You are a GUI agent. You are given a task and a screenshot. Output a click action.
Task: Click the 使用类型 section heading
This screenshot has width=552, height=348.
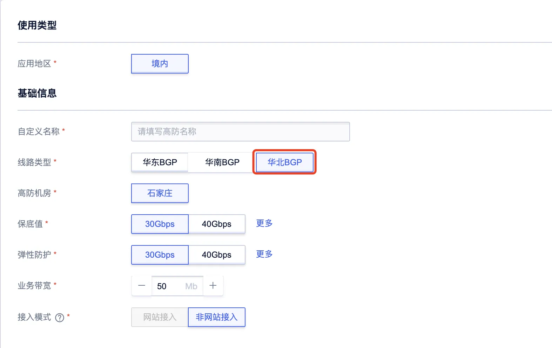point(37,25)
